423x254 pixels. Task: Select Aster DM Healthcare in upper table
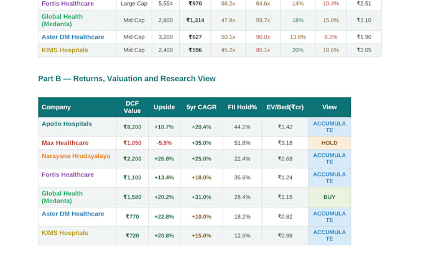point(73,37)
